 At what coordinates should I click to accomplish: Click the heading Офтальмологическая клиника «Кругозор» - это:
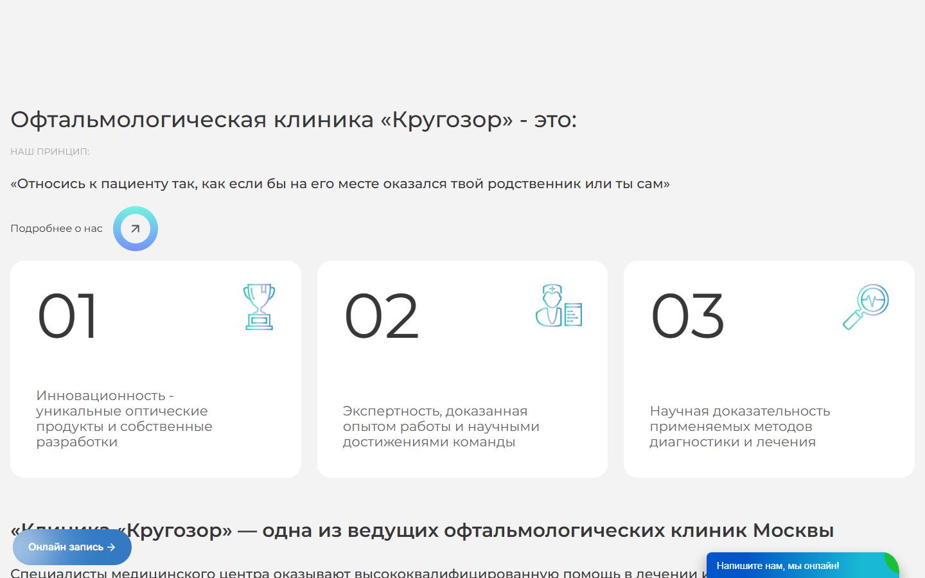(294, 119)
